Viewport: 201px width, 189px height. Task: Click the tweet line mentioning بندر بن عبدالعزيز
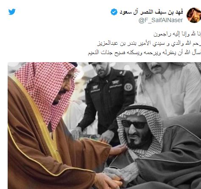149,43
